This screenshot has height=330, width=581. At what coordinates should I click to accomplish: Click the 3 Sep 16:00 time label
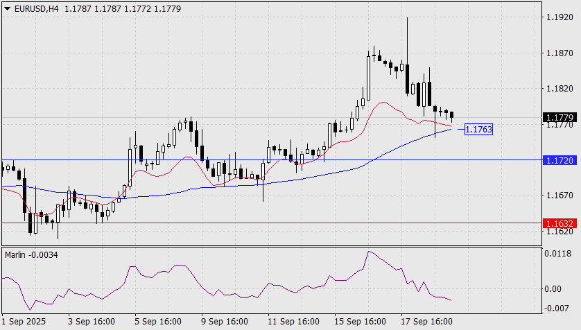[91, 322]
